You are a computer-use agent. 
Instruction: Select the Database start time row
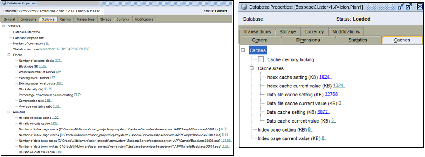(x=26, y=32)
